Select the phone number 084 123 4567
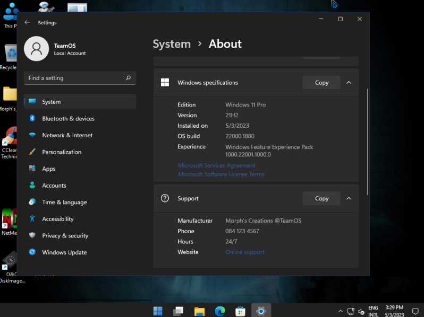The height and width of the screenshot is (317, 424). pyautogui.click(x=242, y=231)
